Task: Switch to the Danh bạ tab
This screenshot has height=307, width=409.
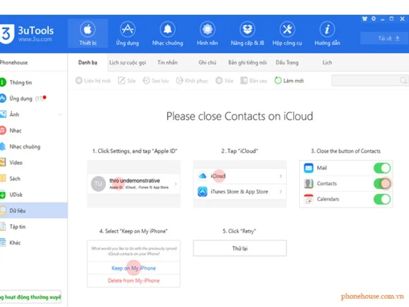Action: point(87,62)
